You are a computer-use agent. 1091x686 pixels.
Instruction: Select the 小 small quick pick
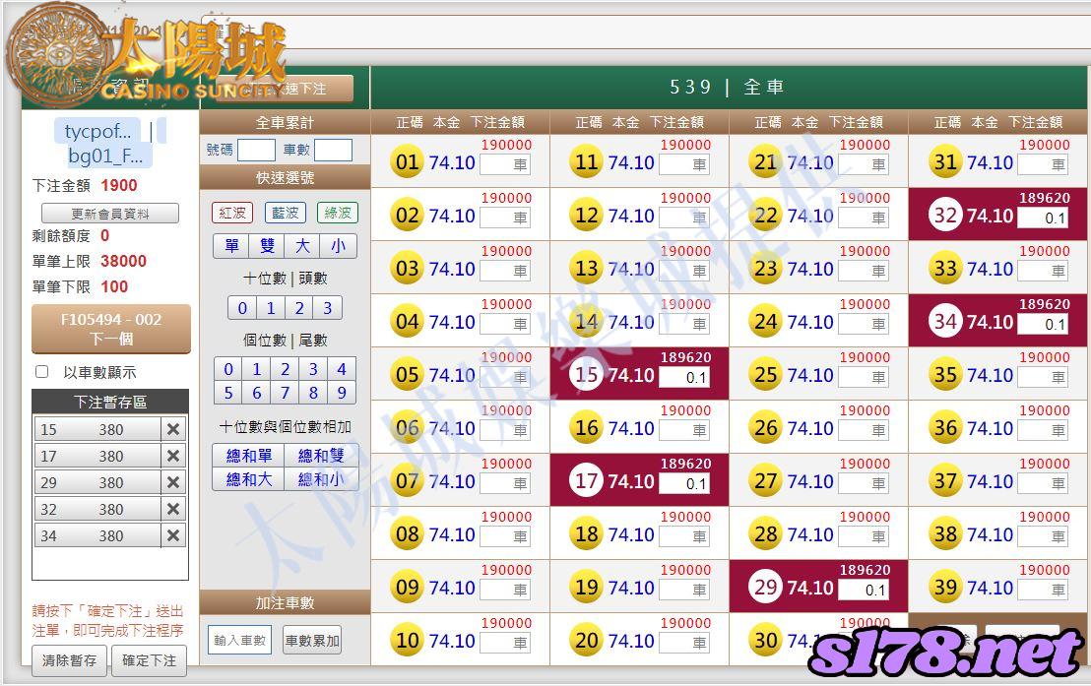tap(338, 246)
